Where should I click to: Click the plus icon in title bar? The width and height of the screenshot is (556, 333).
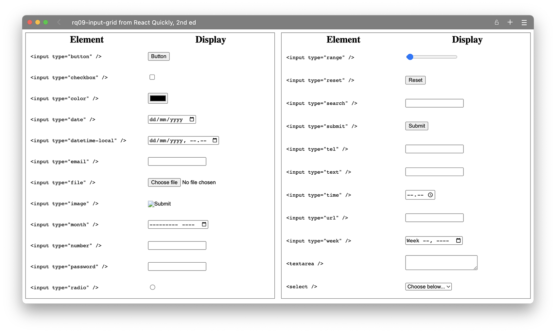[x=510, y=22]
